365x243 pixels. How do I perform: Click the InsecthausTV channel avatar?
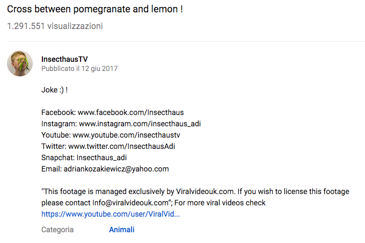pyautogui.click(x=20, y=63)
